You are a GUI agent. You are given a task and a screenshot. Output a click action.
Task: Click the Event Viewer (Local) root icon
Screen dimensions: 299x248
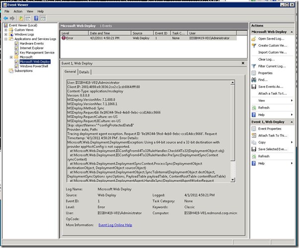(x=6, y=25)
